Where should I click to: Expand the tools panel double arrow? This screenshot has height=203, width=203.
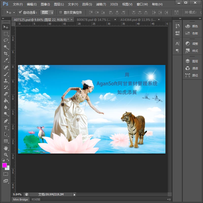coord(3,18)
